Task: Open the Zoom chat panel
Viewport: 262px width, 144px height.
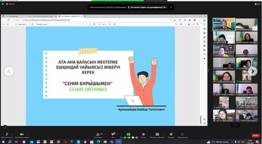Action: coord(113,134)
